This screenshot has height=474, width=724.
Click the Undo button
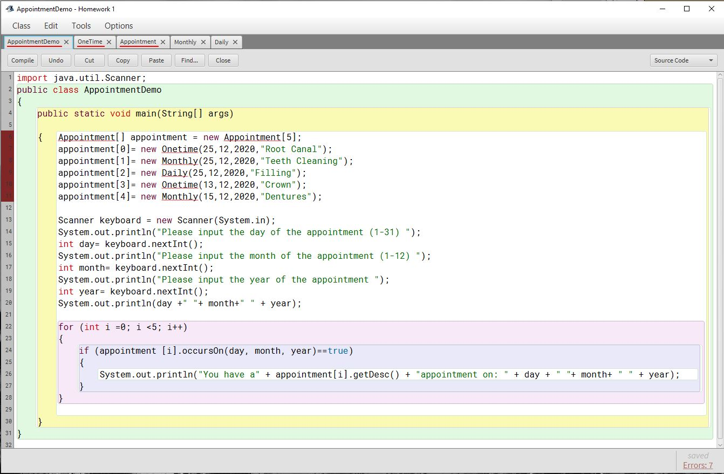click(x=56, y=60)
